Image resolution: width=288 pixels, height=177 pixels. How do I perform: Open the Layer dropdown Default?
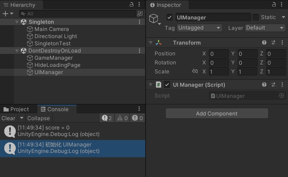265,28
